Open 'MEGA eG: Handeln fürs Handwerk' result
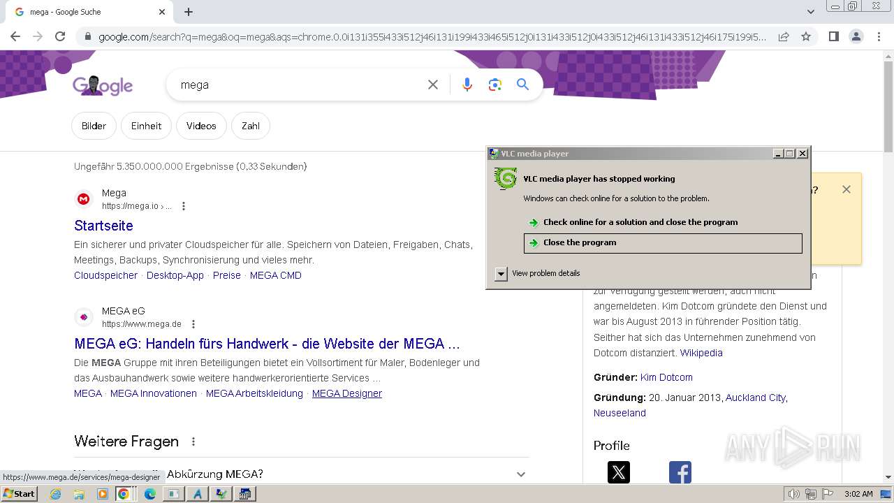This screenshot has height=503, width=894. point(267,344)
